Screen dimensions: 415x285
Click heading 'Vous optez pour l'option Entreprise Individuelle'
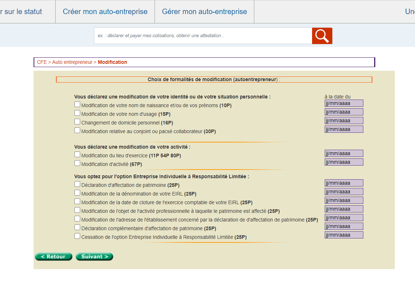coord(162,177)
